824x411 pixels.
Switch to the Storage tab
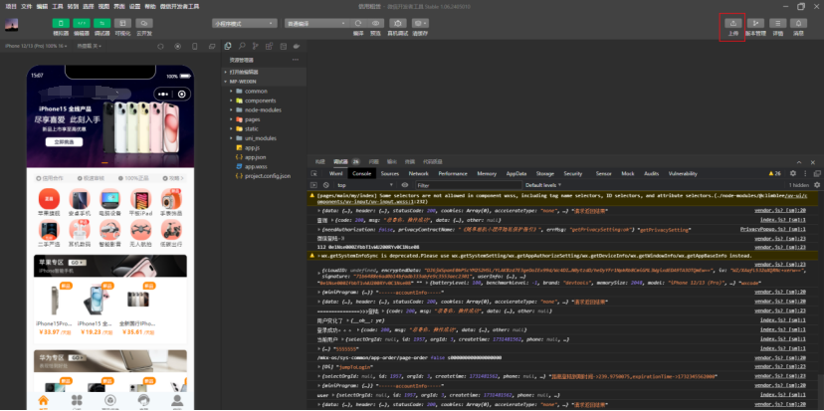click(545, 173)
